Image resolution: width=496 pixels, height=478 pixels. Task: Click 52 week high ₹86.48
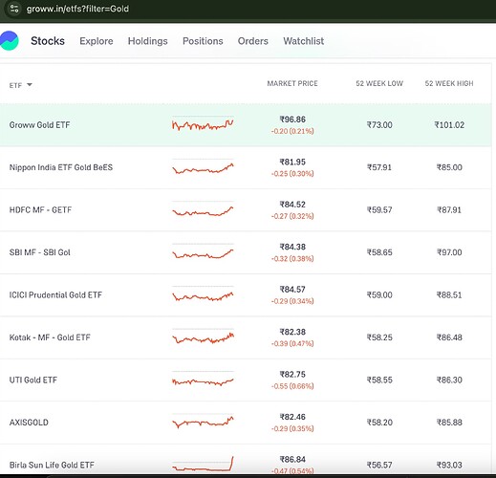click(x=449, y=337)
